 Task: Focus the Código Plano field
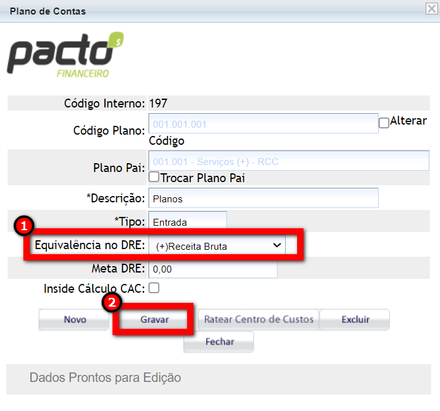coord(263,124)
